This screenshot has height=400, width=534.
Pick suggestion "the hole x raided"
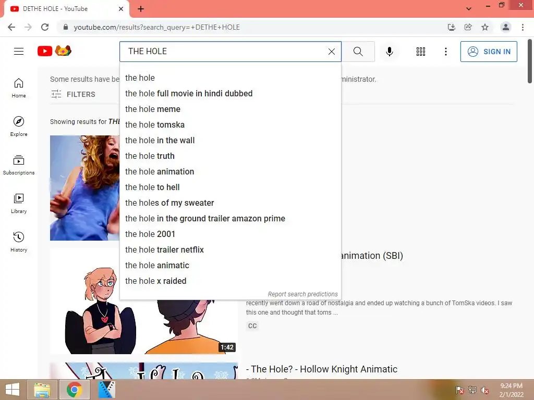click(x=230, y=281)
